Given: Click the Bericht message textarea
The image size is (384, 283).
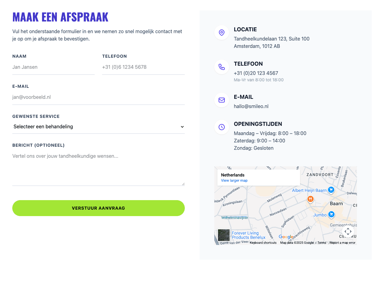Looking at the screenshot, I should 98,168.
